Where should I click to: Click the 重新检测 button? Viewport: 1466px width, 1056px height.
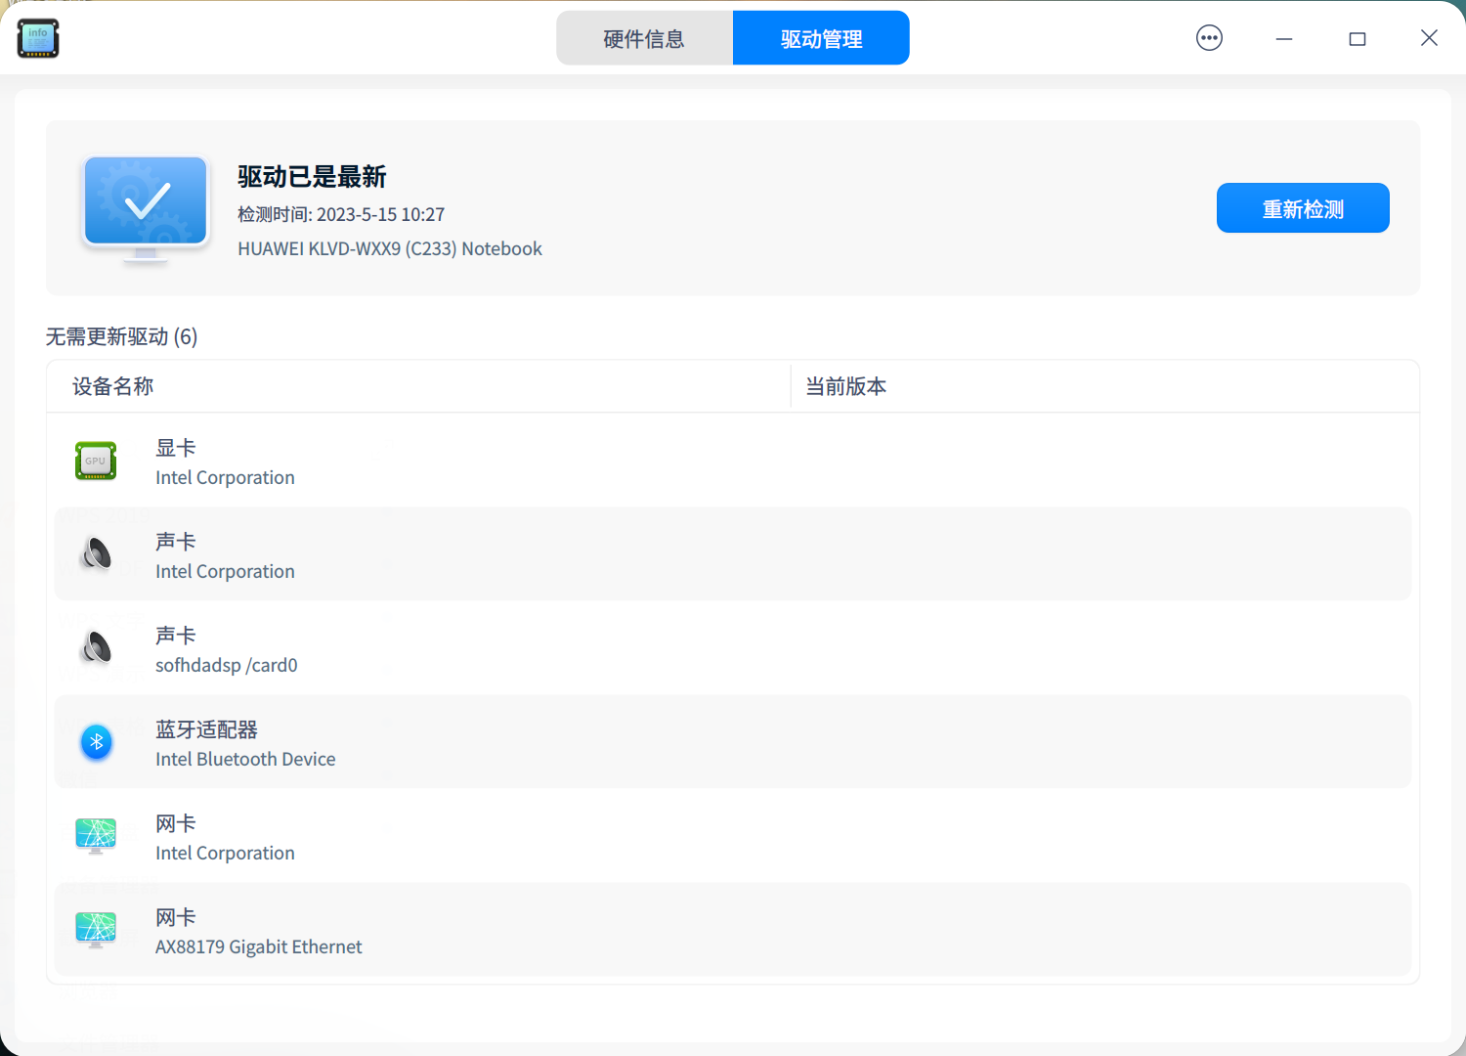click(1303, 207)
